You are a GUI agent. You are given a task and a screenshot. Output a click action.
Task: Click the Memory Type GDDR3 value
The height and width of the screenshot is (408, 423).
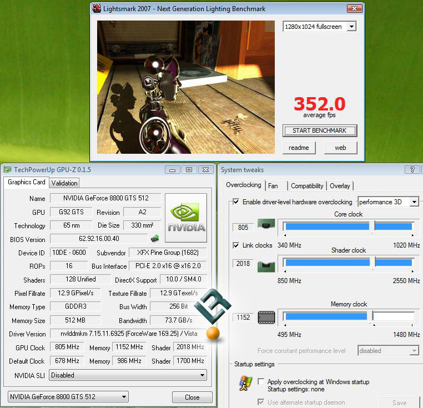[75, 306]
